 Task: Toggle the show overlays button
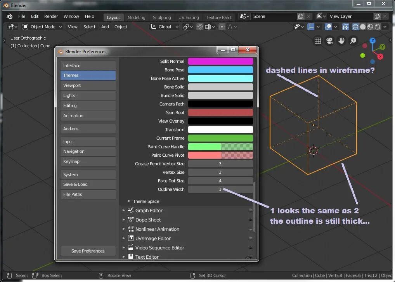[328, 27]
